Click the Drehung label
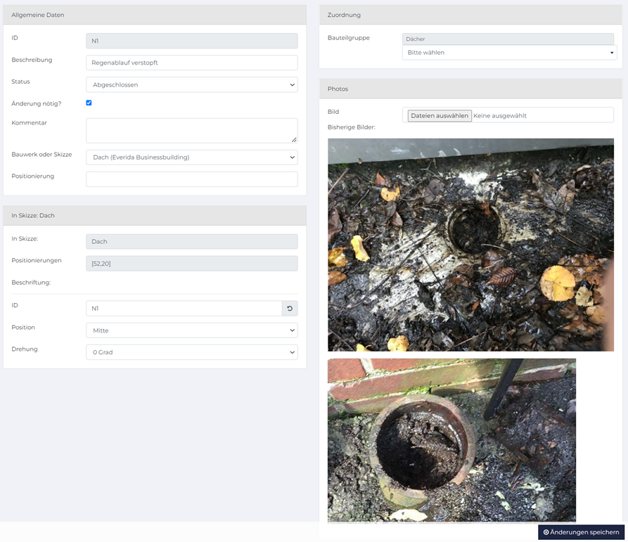This screenshot has height=542, width=628. pos(25,349)
